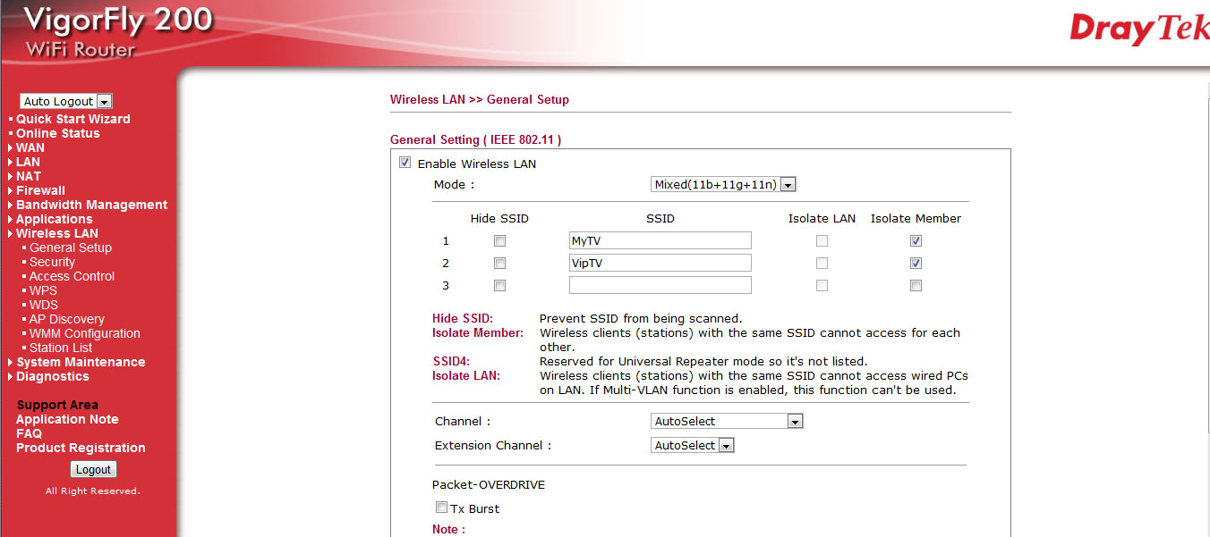Screen dimensions: 1210x537
Task: Expand the LAN menu
Action: pyautogui.click(x=28, y=162)
